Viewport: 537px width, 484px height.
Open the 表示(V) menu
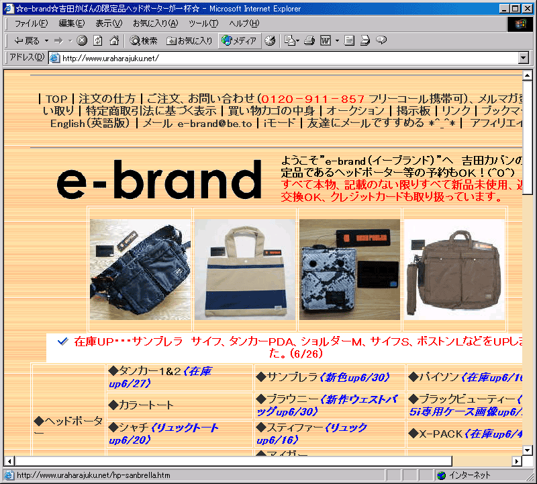109,24
